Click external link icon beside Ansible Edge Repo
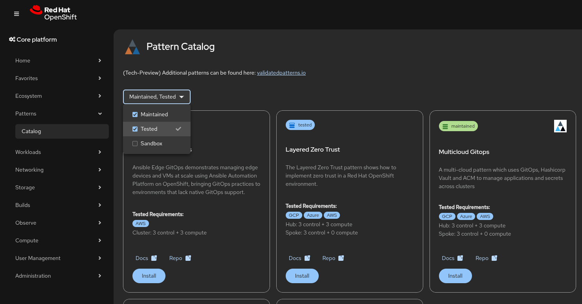This screenshot has height=304, width=582. coord(188,258)
